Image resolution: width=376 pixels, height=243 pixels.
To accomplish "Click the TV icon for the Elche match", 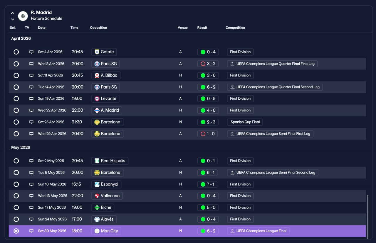I will [x=31, y=208].
